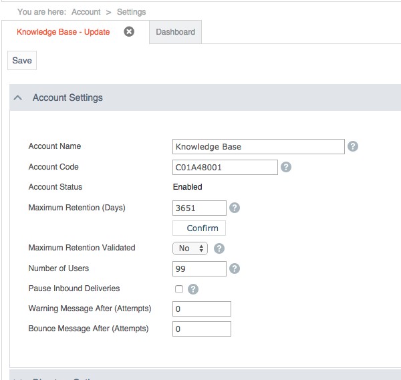This screenshot has height=380, width=401.
Task: Open help for Pause Inbound Deliveries
Action: (x=193, y=289)
